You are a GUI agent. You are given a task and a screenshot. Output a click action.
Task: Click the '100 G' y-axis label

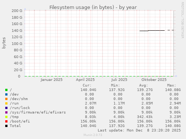[17, 43]
